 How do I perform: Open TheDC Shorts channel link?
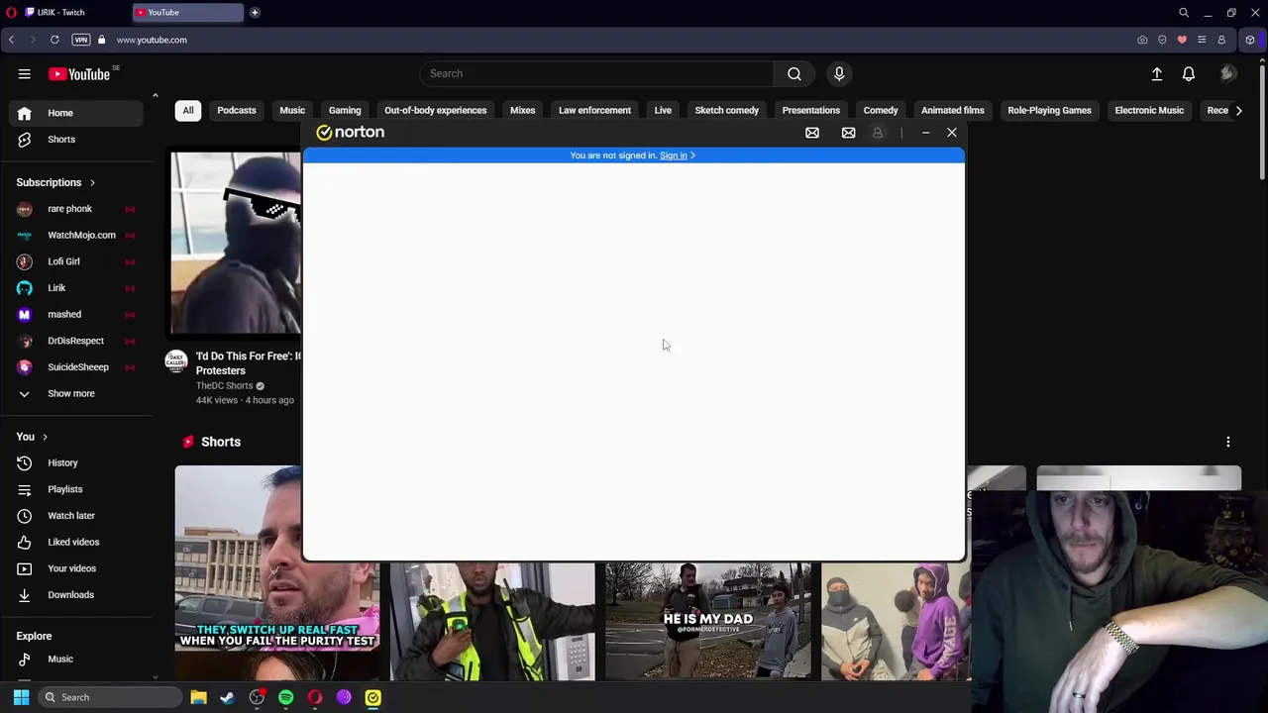pos(224,386)
